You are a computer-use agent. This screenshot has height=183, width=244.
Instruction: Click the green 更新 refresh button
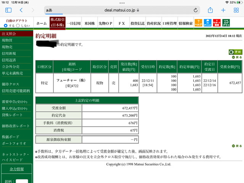pyautogui.click(x=235, y=52)
